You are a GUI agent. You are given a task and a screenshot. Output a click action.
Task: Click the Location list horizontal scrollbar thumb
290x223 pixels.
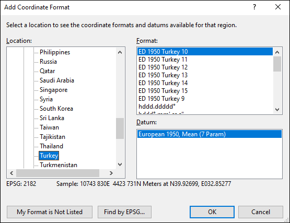point(57,173)
